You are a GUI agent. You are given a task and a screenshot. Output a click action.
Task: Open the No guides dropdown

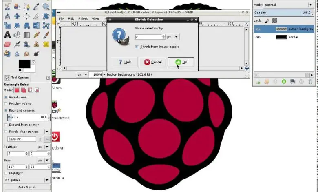pos(27,180)
